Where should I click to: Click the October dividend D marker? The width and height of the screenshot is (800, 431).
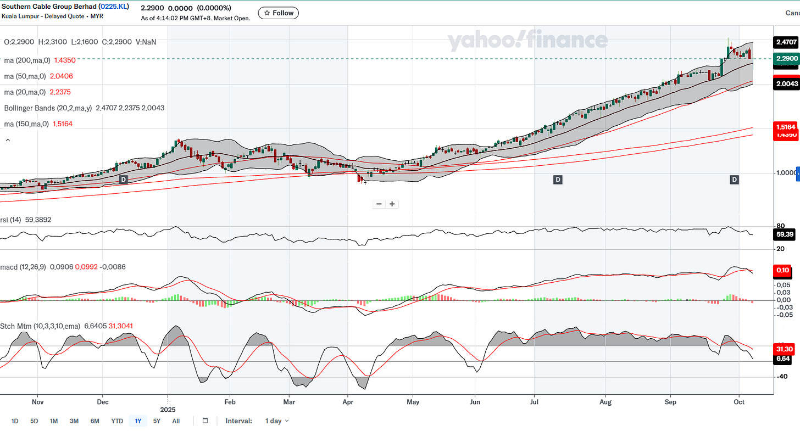pyautogui.click(x=734, y=180)
